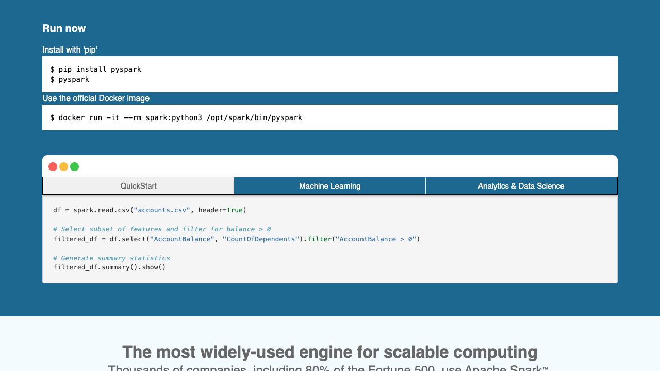
Task: Click the 'Generate summary statistics' comment
Action: (111, 258)
